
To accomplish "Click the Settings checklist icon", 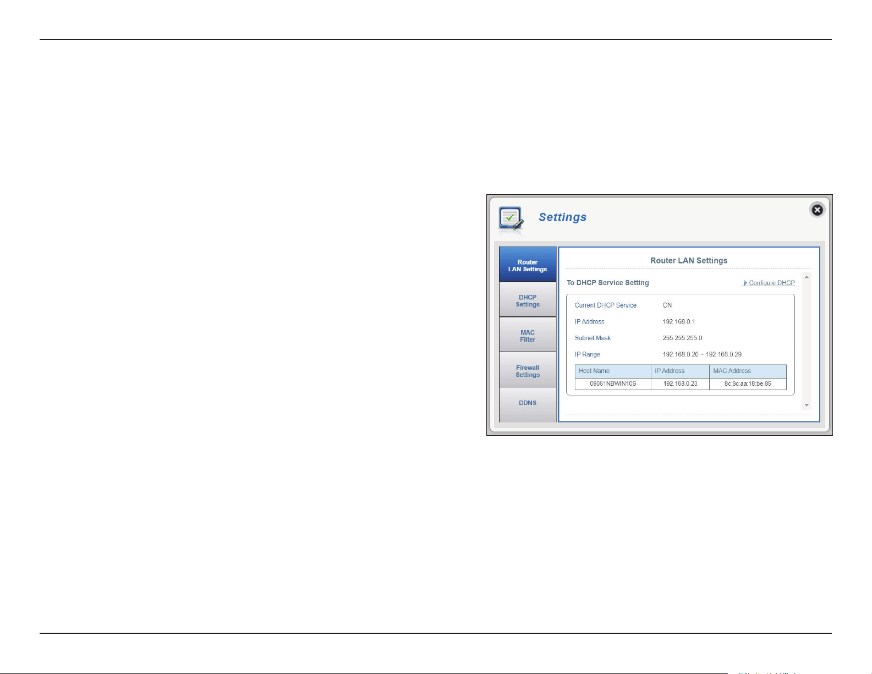I will pyautogui.click(x=511, y=219).
